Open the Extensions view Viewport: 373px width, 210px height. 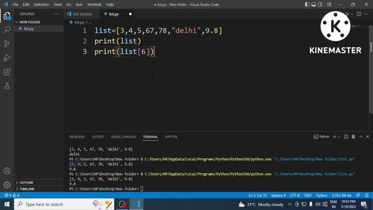point(7,72)
